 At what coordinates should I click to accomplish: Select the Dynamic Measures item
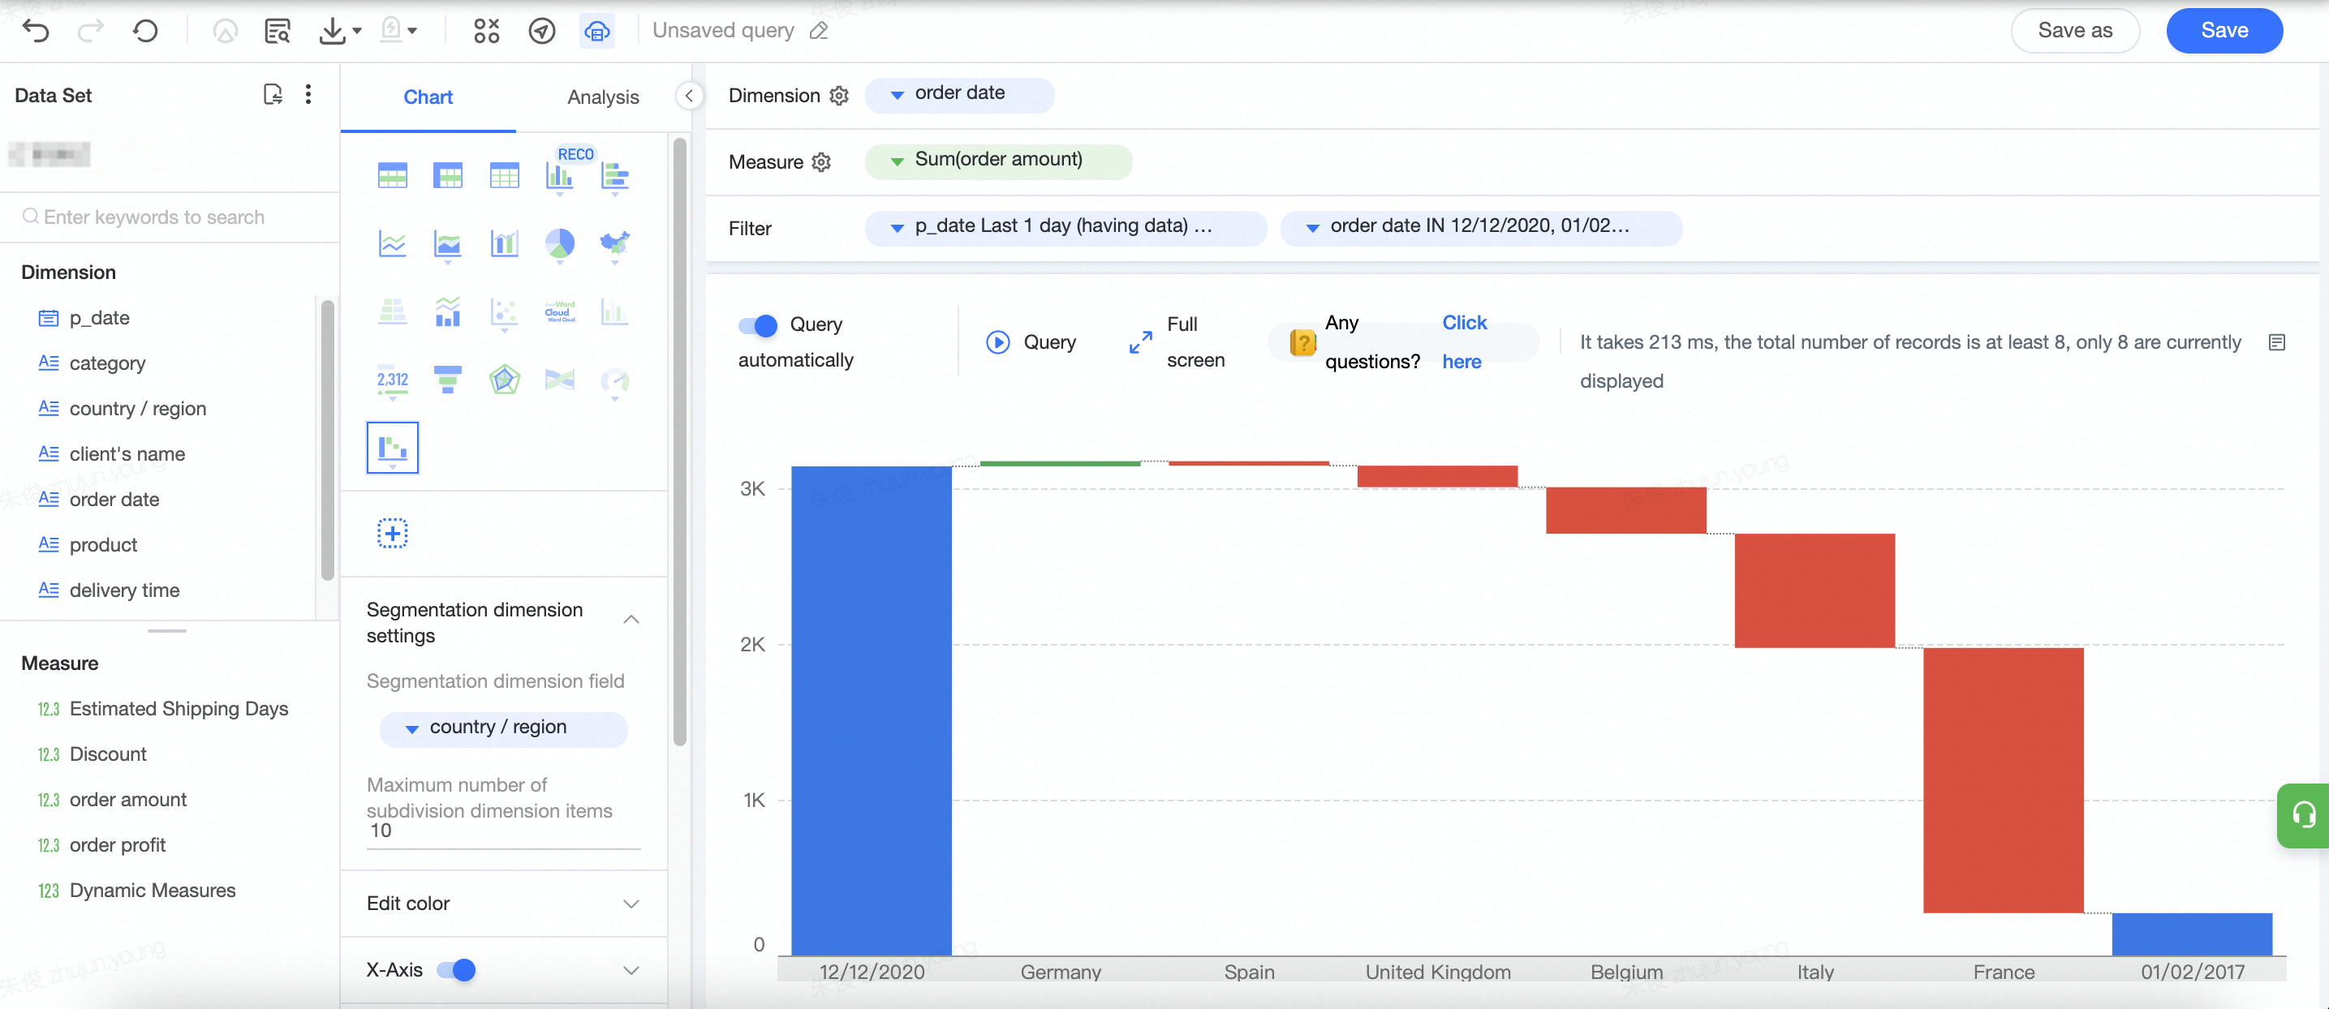tap(153, 891)
